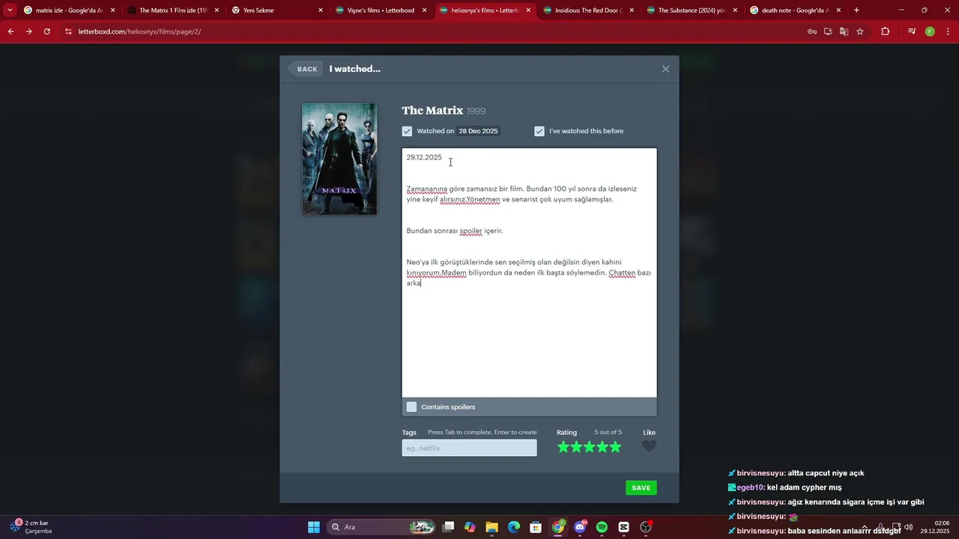Screen dimensions: 959x539
Task: Click The Matrix poster thumbnail
Action: click(339, 159)
